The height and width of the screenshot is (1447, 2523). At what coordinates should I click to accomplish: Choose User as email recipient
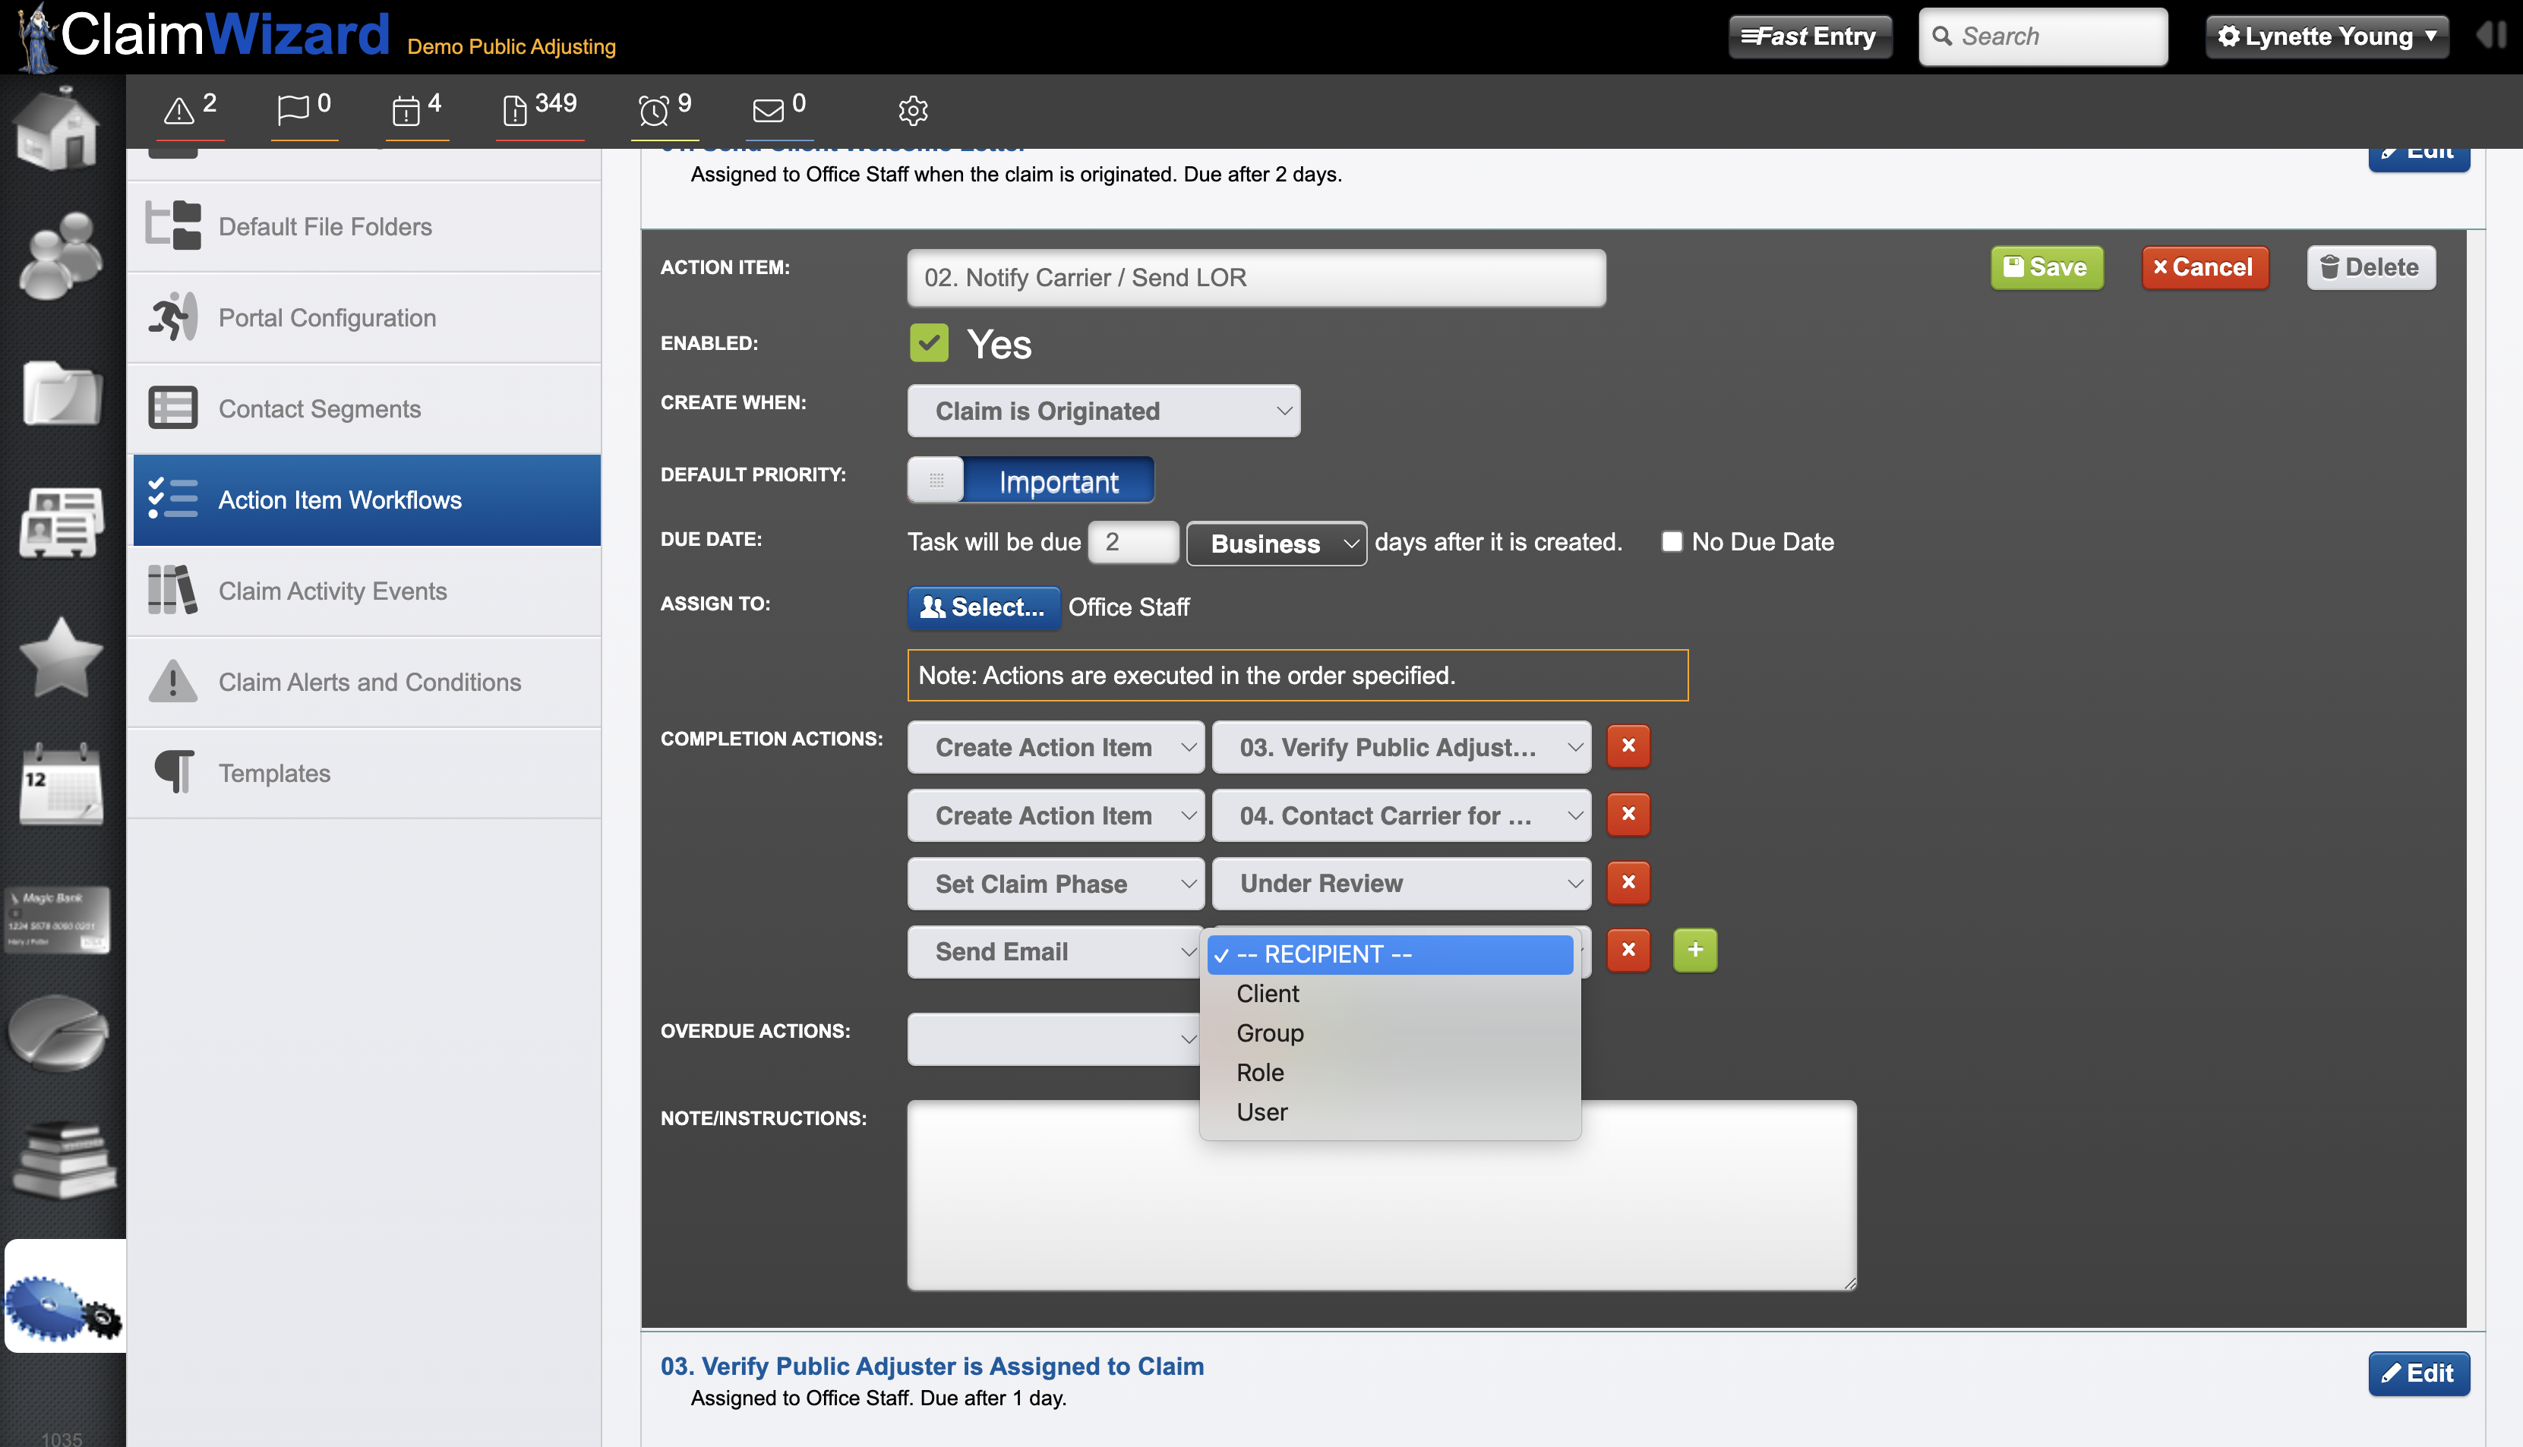coord(1390,1112)
